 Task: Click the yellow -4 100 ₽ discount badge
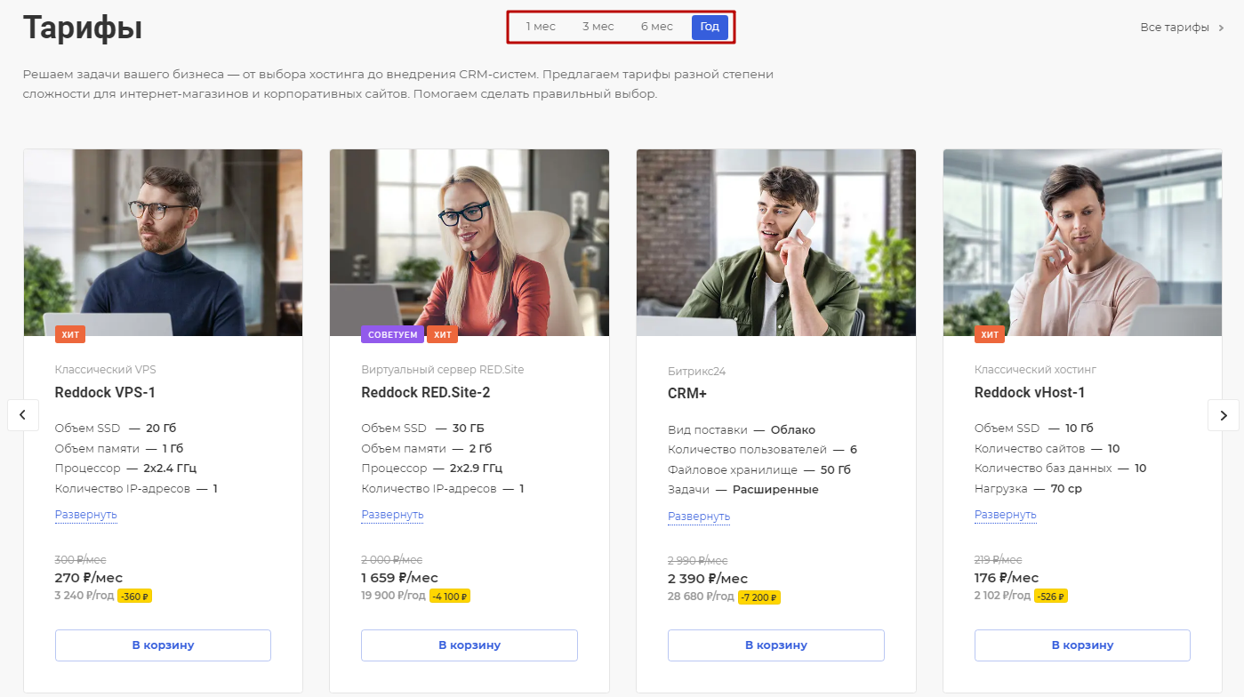click(x=450, y=596)
